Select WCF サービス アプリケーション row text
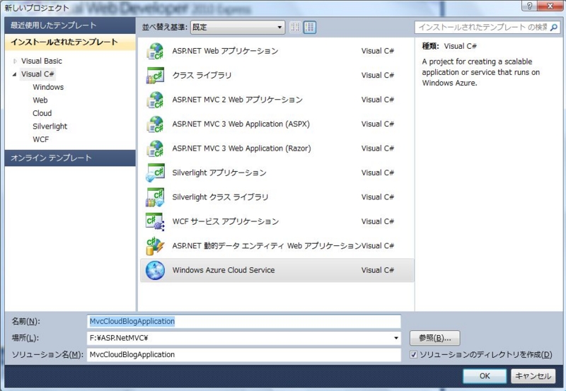The height and width of the screenshot is (391, 566). point(226,221)
